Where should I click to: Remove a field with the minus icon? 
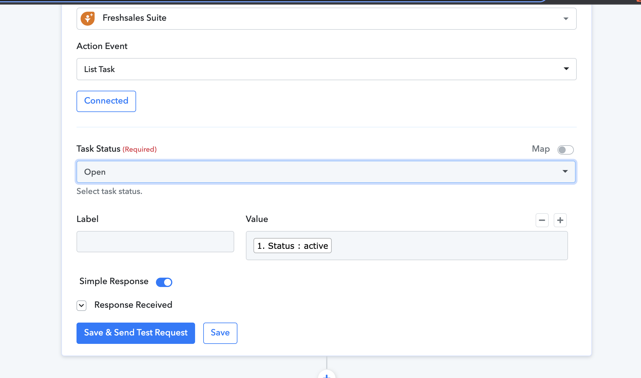[x=542, y=220]
